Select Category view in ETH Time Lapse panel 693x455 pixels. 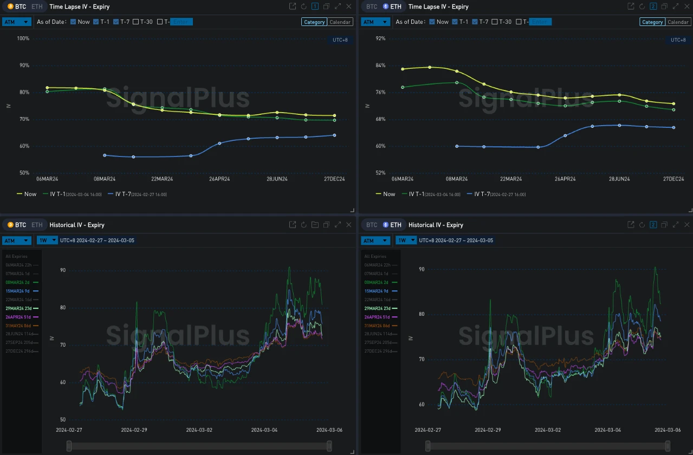coord(652,22)
